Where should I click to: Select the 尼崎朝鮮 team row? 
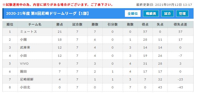98,79
